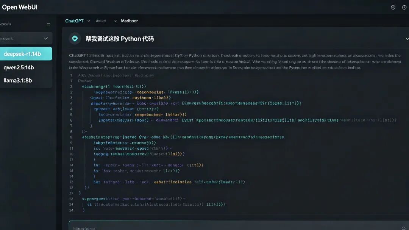Select the deepseek-r1:14b model
The image size is (409, 230).
pos(26,54)
